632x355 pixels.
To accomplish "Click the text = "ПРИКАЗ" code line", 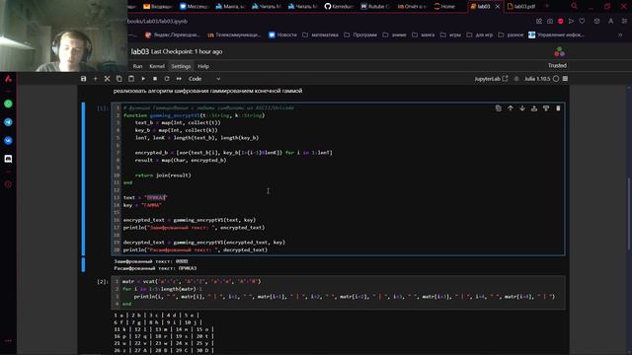I will (145, 197).
